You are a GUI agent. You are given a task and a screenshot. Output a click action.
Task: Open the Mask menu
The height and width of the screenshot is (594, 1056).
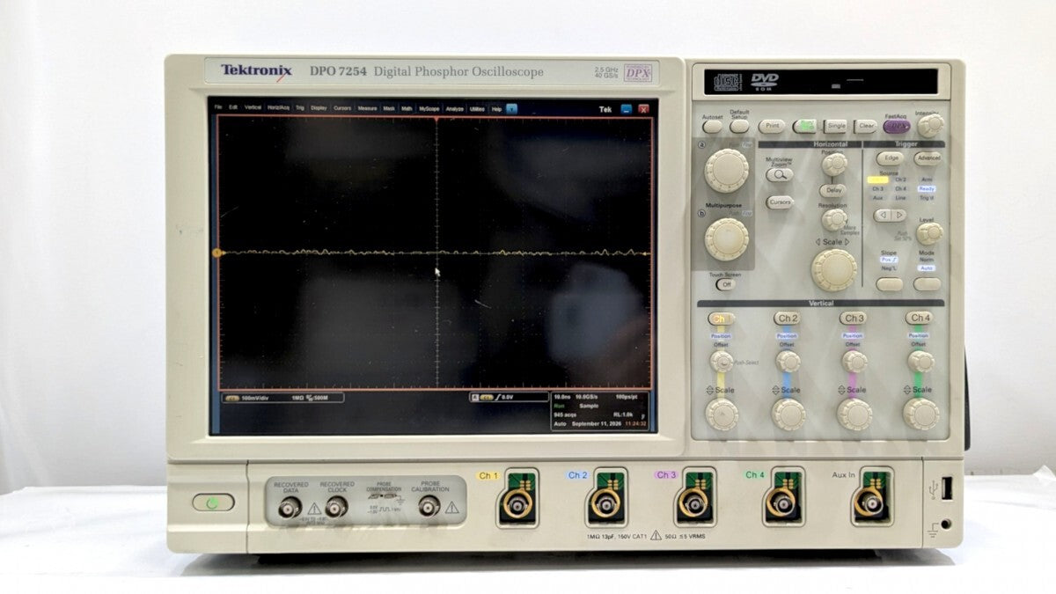pyautogui.click(x=389, y=107)
